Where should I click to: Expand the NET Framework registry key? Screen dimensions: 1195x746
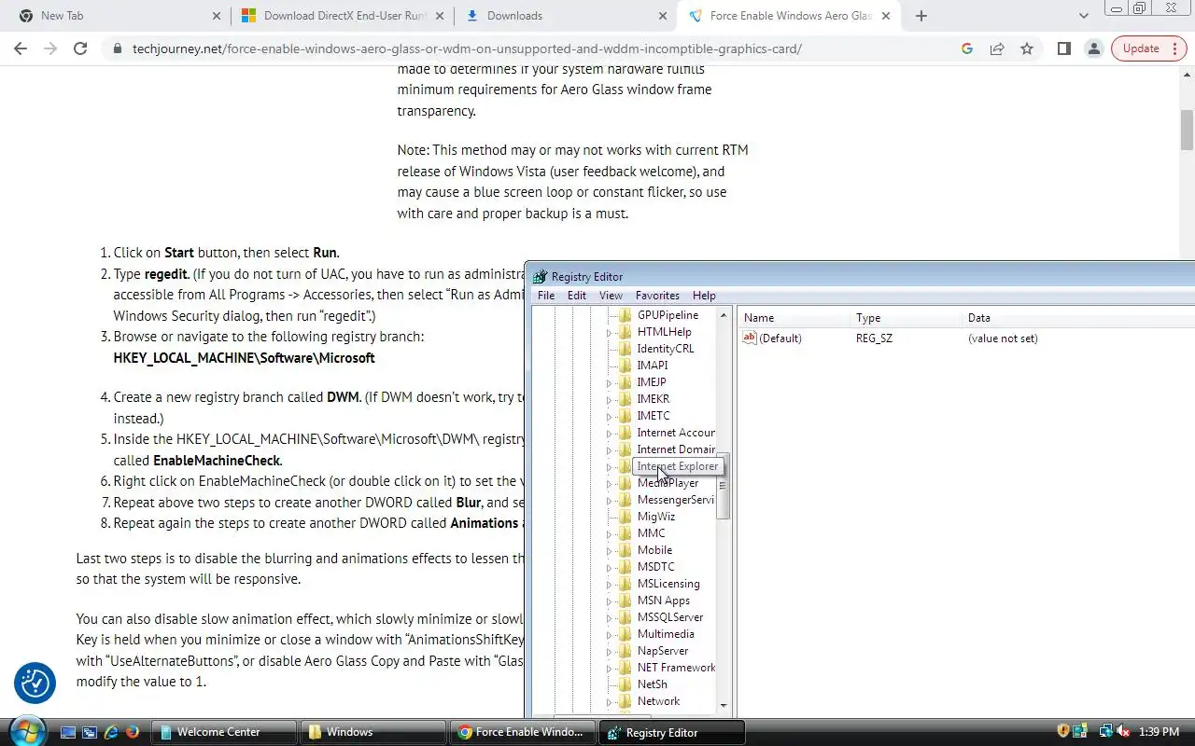610,668
